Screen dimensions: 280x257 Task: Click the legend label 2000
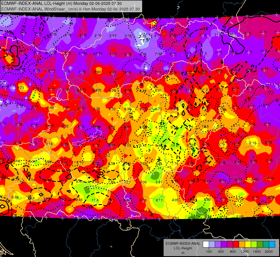coord(269,252)
